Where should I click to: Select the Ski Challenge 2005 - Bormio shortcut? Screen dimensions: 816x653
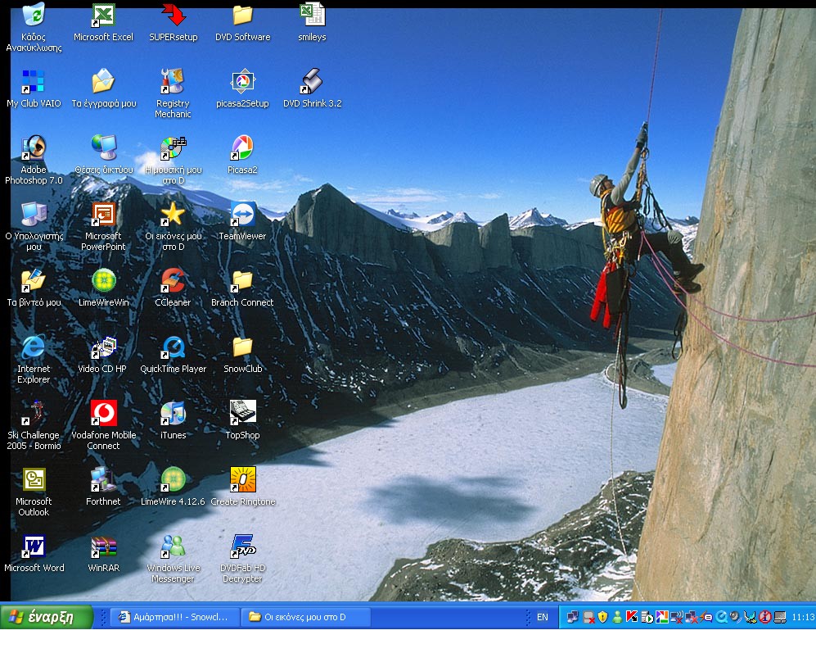(x=34, y=413)
